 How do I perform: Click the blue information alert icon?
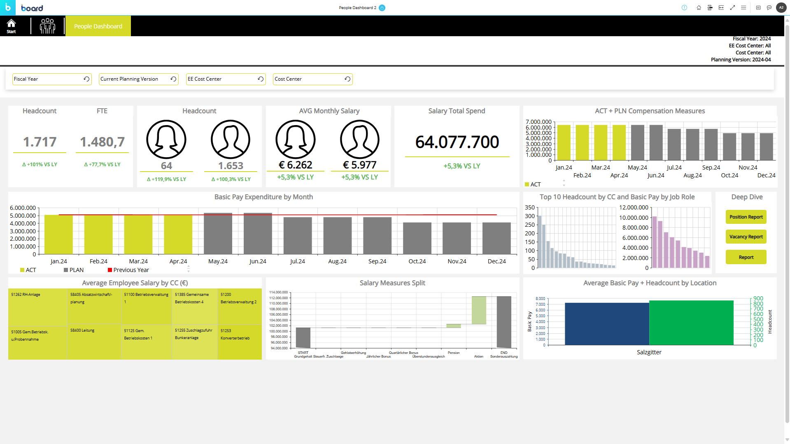coord(684,8)
